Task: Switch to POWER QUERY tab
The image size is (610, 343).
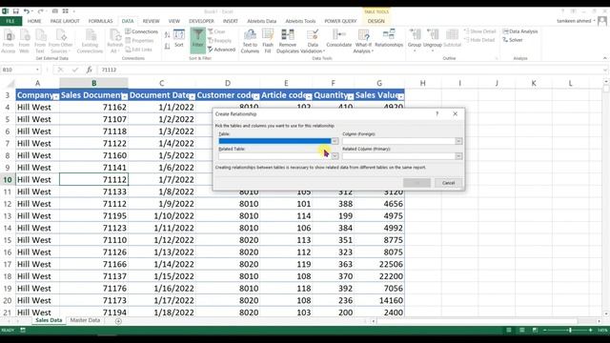Action: coord(340,21)
